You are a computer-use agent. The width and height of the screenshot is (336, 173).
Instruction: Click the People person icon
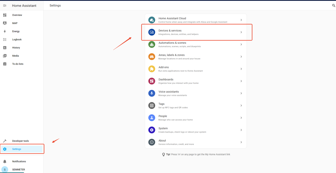[x=152, y=118]
